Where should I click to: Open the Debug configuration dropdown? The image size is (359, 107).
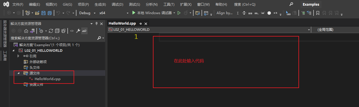(x=87, y=13)
